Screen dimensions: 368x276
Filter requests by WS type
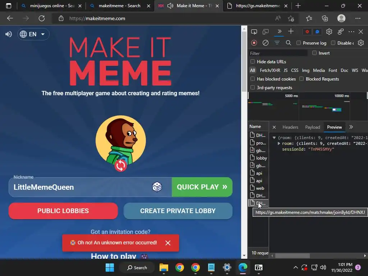click(355, 70)
